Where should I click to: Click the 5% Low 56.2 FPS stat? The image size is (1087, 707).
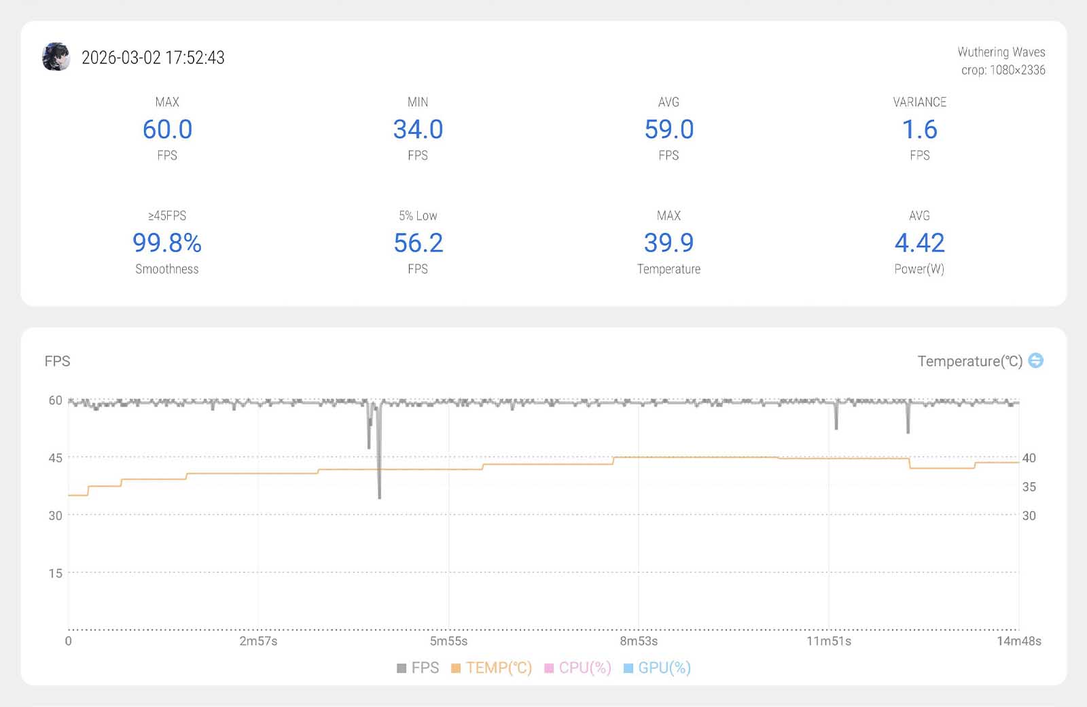418,243
